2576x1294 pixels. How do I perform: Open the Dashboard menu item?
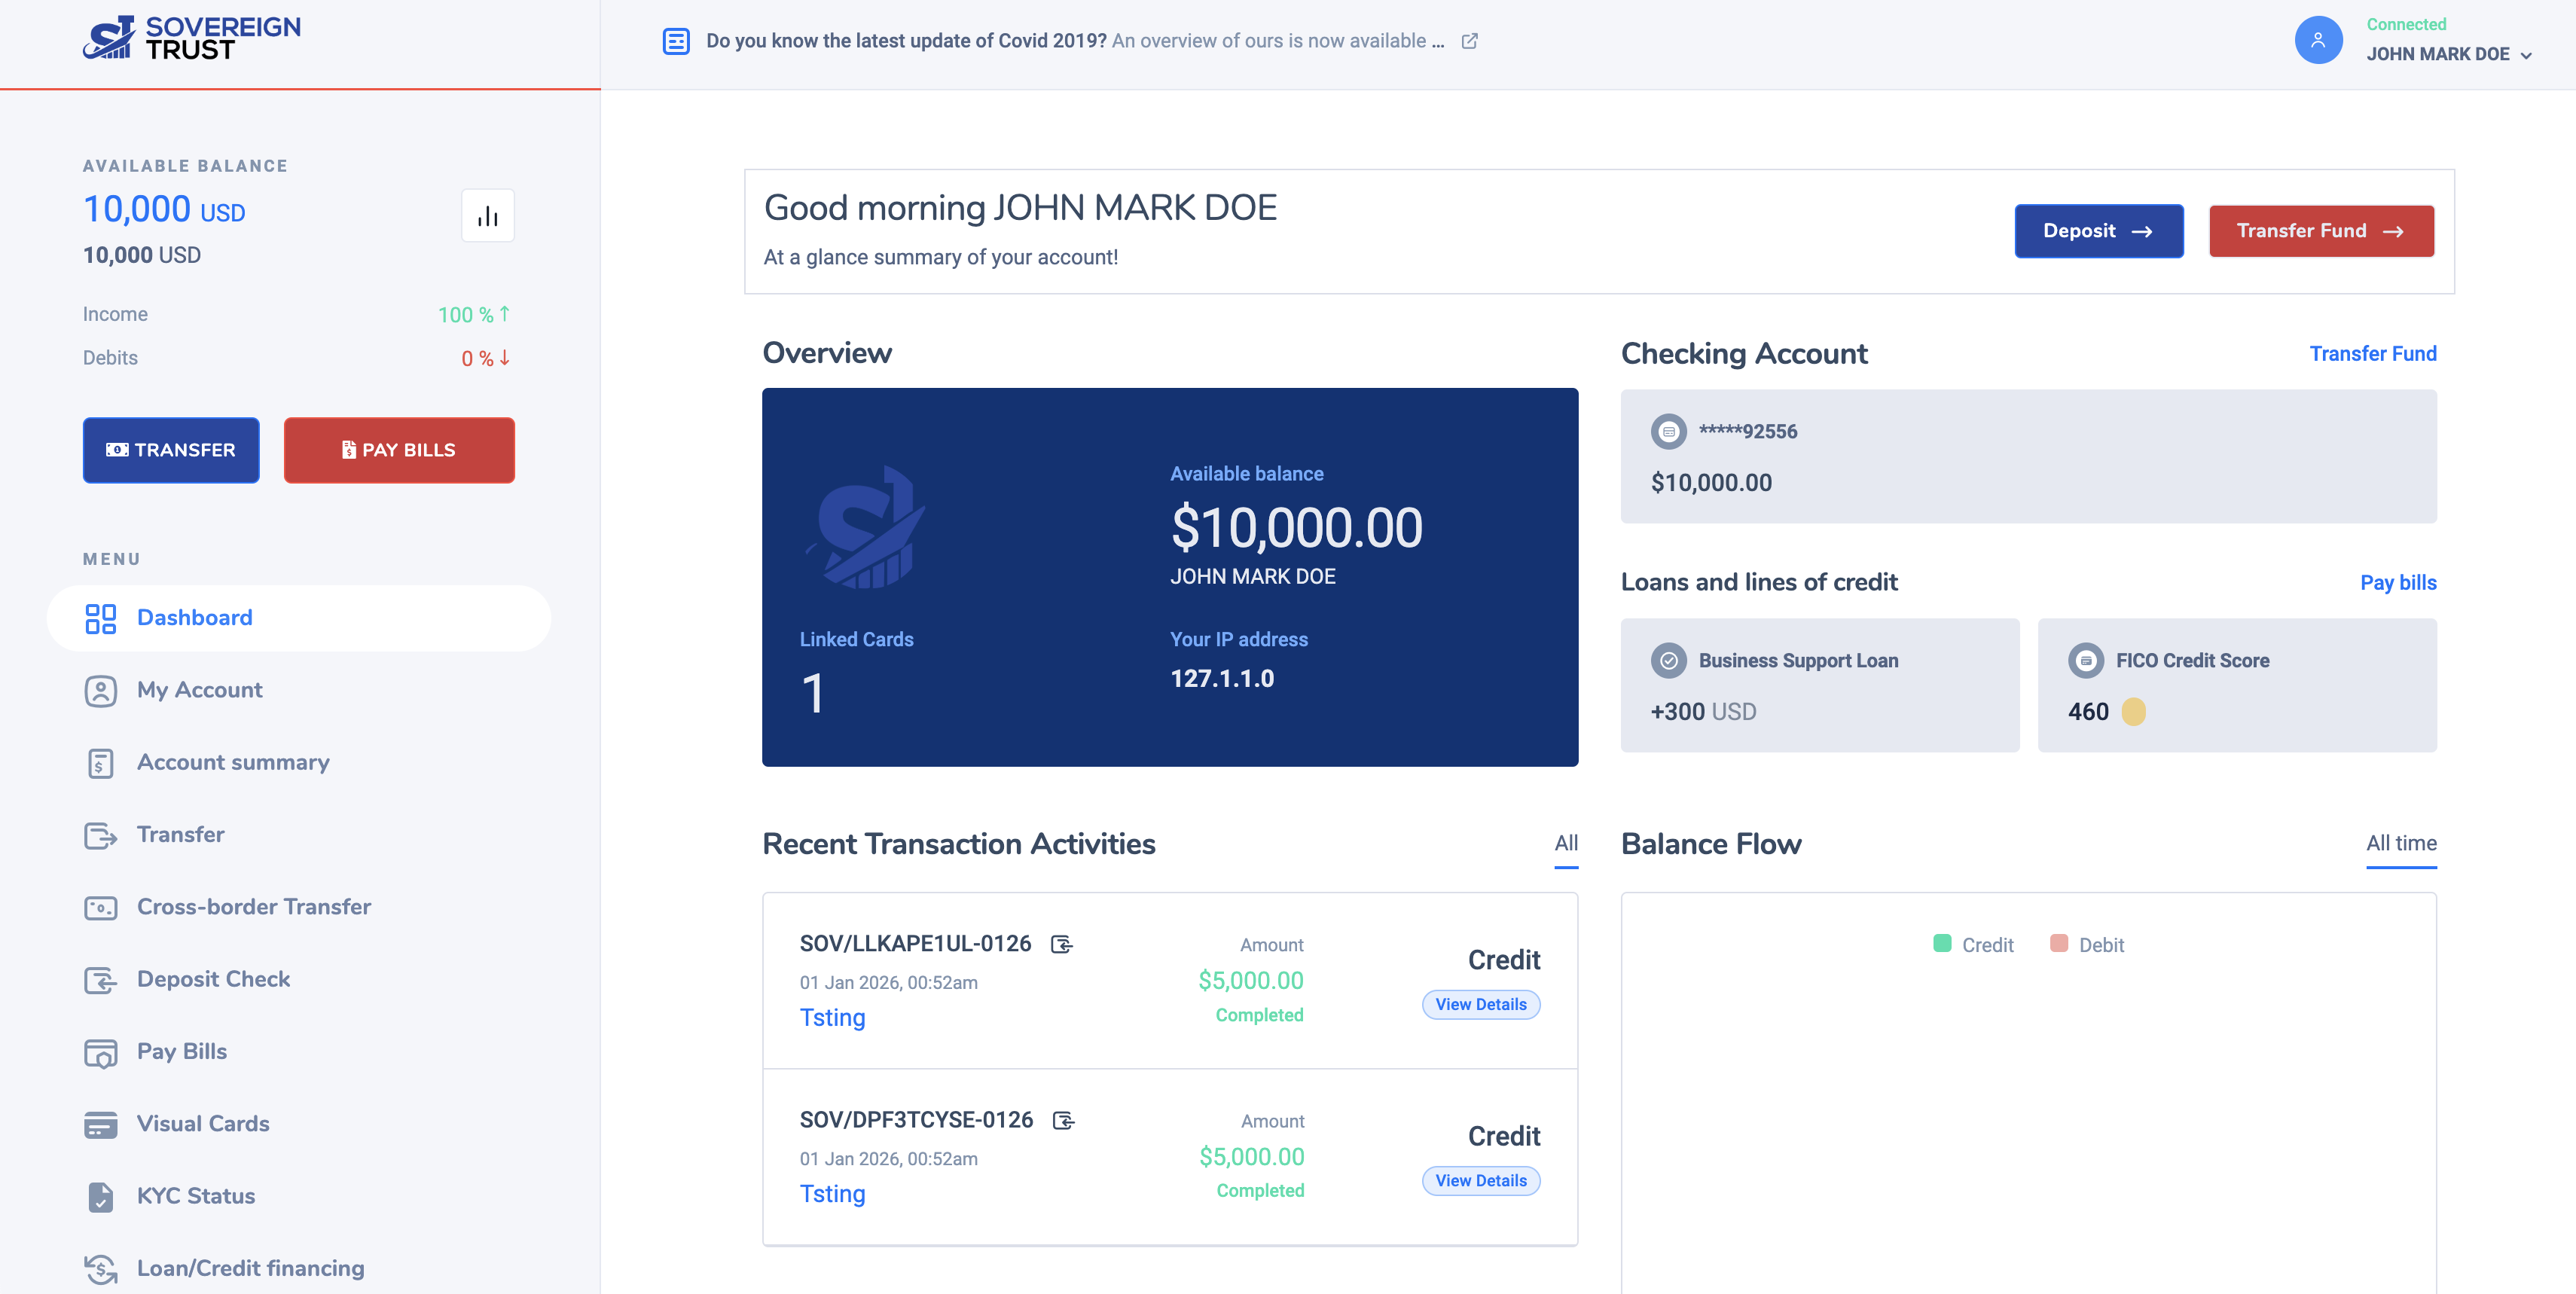click(194, 618)
